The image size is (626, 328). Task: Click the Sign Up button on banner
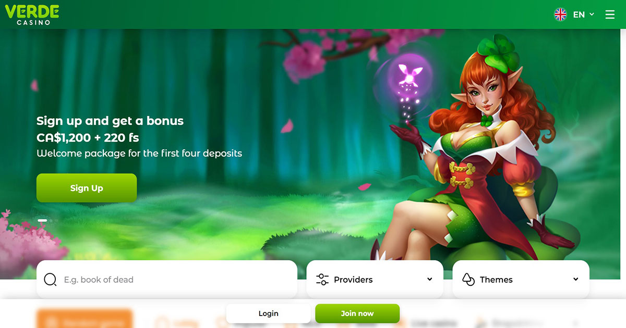coord(87,188)
